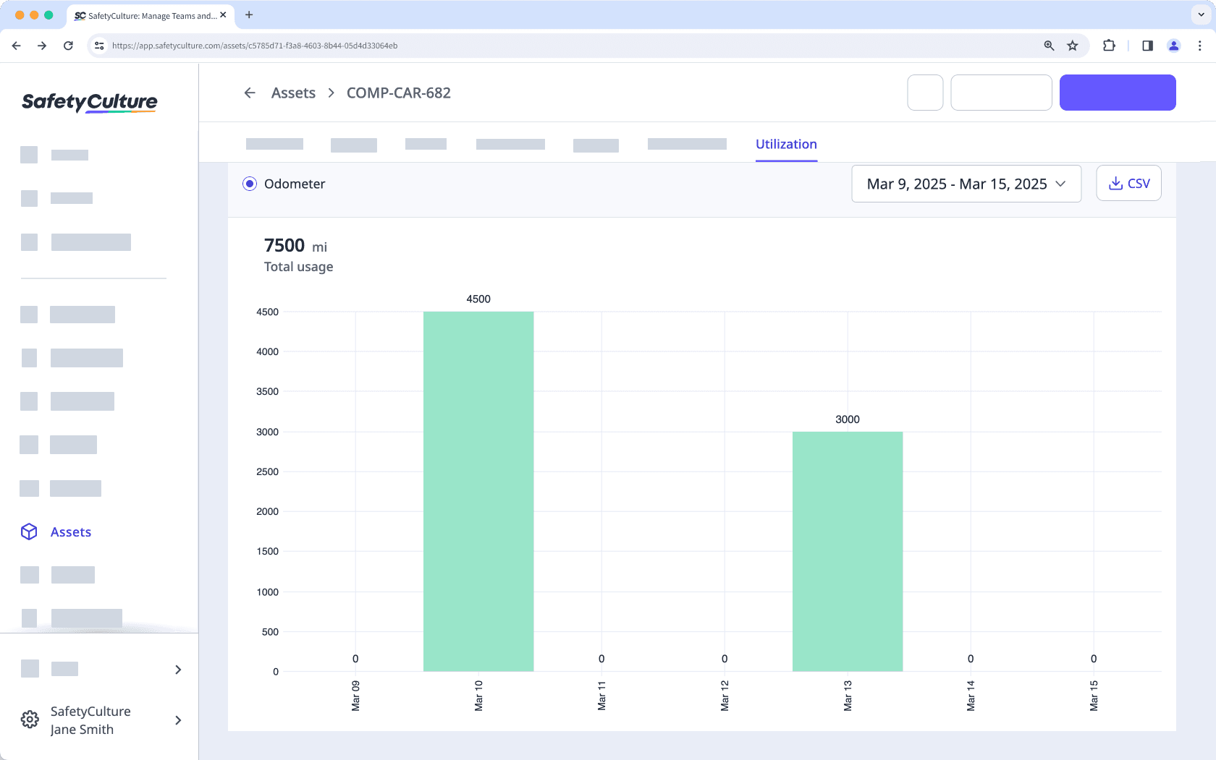Switch to the Utilization tab

click(786, 144)
